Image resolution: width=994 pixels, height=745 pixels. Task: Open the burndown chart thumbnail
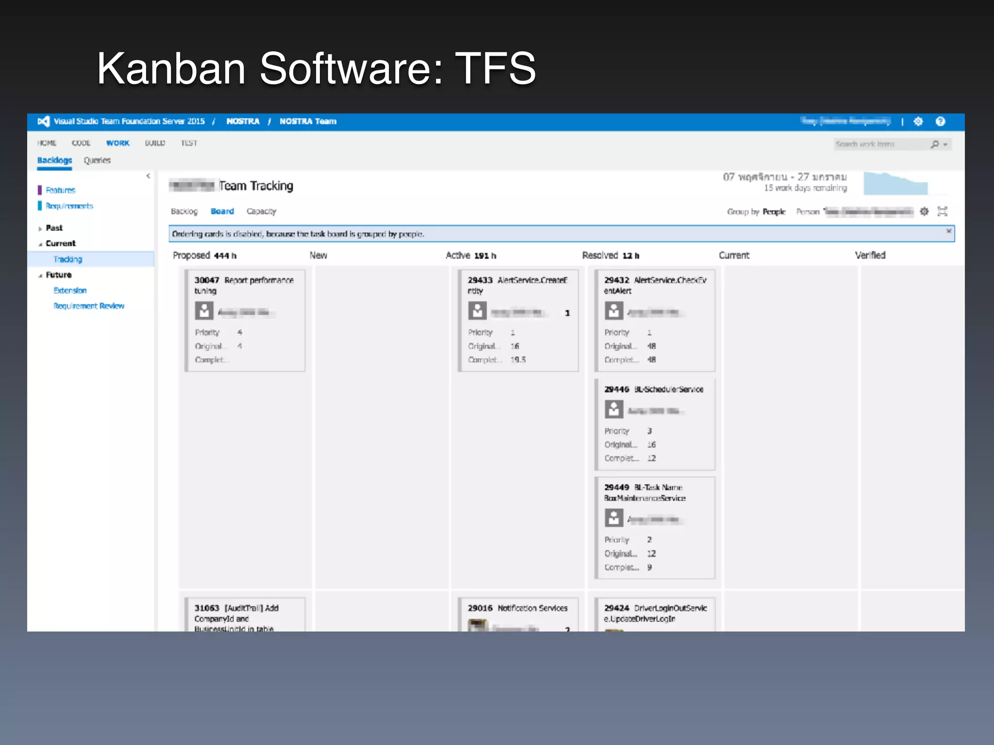tap(895, 183)
